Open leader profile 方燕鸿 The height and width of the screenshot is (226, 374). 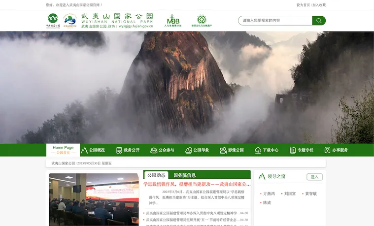[269, 194]
